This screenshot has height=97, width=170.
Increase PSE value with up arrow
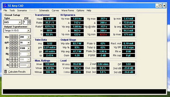pyautogui.click(x=29, y=21)
